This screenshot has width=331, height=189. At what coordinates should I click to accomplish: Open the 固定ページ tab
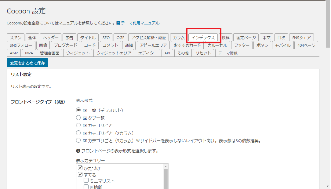click(246, 38)
